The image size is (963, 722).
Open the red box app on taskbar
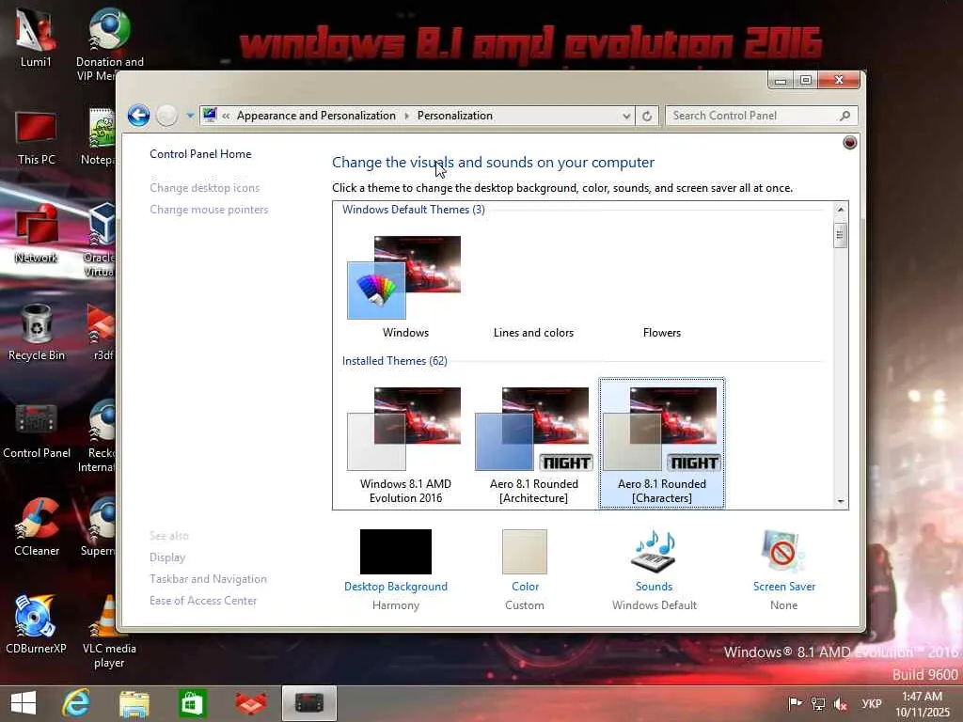coord(251,703)
